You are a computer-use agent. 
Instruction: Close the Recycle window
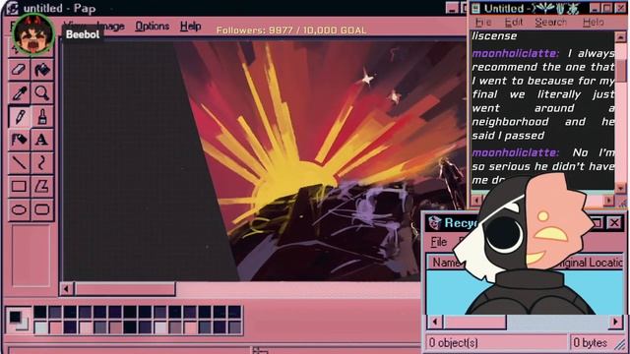pyautogui.click(x=614, y=223)
